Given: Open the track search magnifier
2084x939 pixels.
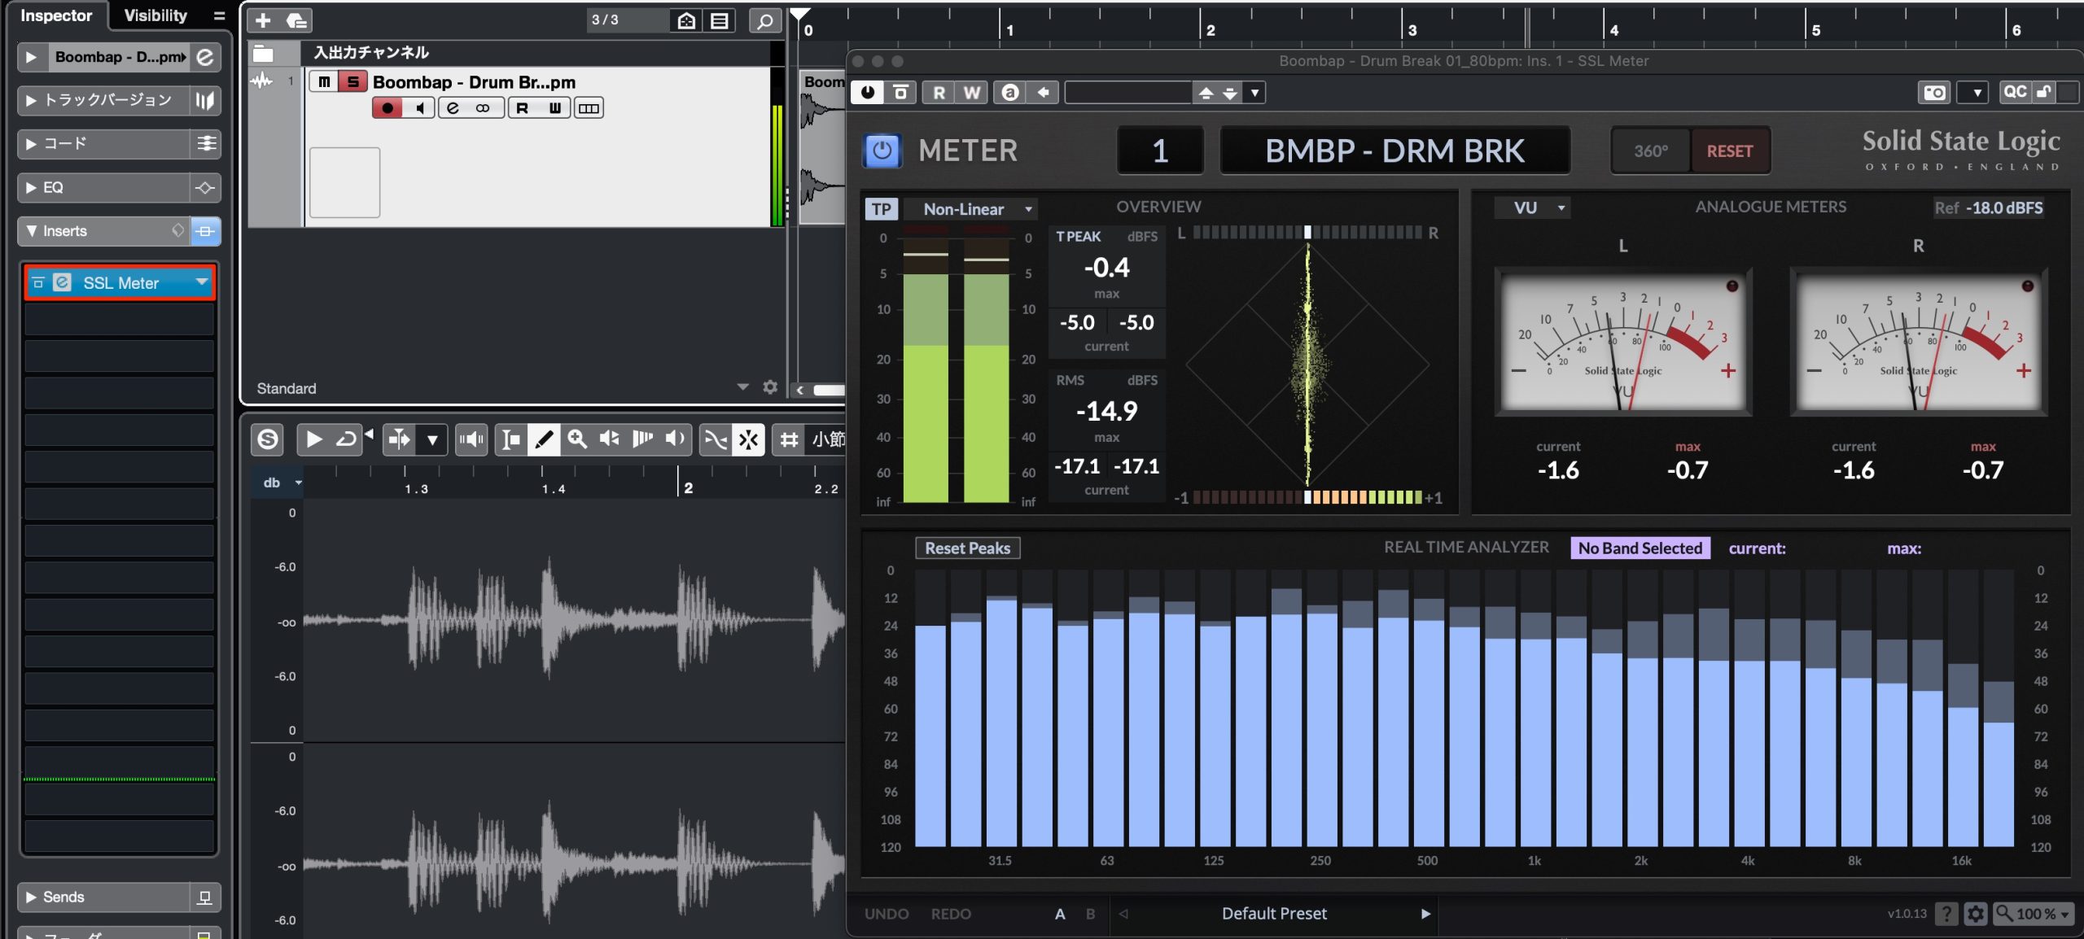Looking at the screenshot, I should pos(764,20).
